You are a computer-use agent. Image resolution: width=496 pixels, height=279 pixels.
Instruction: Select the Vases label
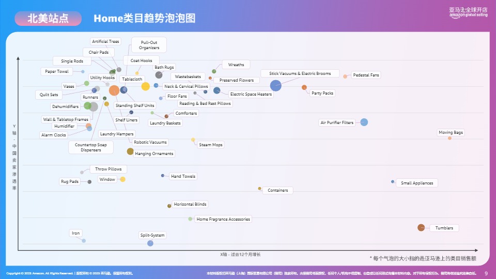pos(69,86)
